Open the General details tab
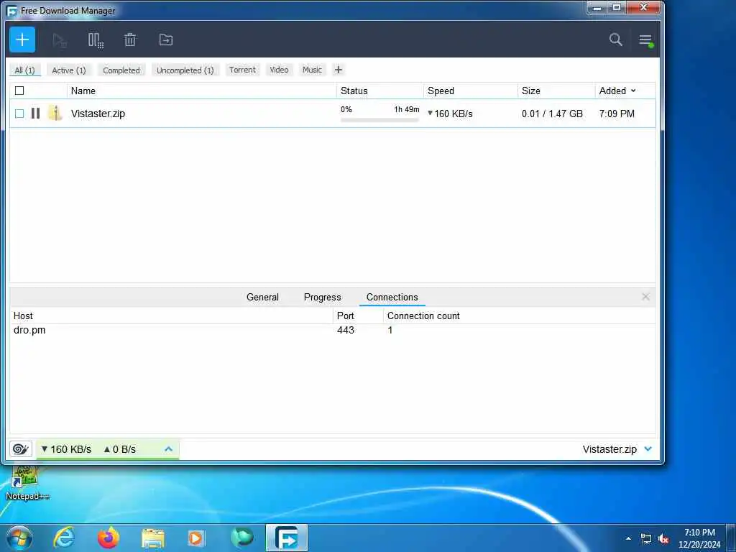 262,297
